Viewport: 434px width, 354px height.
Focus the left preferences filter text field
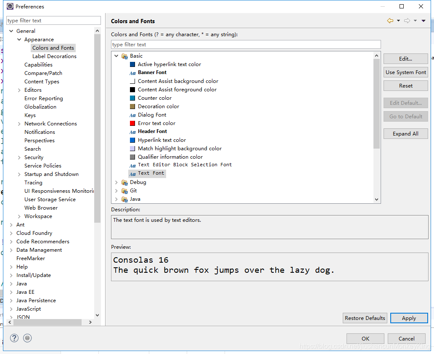pyautogui.click(x=53, y=21)
